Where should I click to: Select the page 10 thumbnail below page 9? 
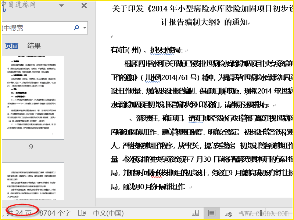(33, 181)
